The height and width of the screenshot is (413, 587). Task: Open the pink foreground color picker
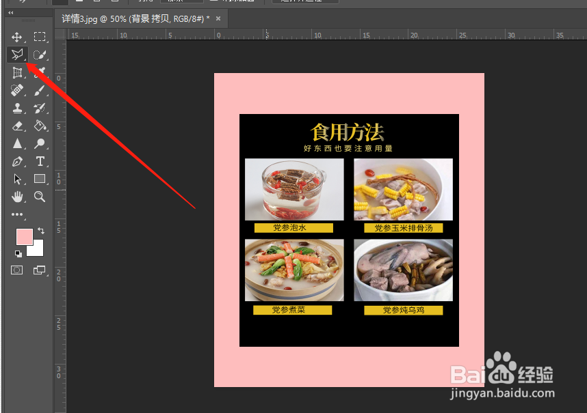pyautogui.click(x=25, y=237)
